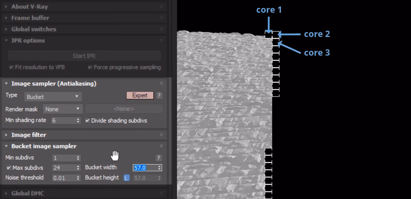The height and width of the screenshot is (199, 411).
Task: Click the Expert mode button
Action: pyautogui.click(x=140, y=95)
